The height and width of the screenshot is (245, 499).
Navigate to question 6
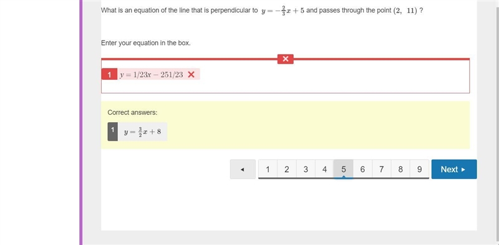[x=362, y=170]
